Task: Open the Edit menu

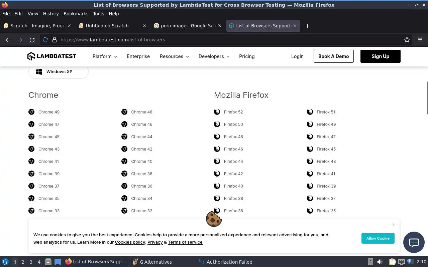Action: (19, 14)
